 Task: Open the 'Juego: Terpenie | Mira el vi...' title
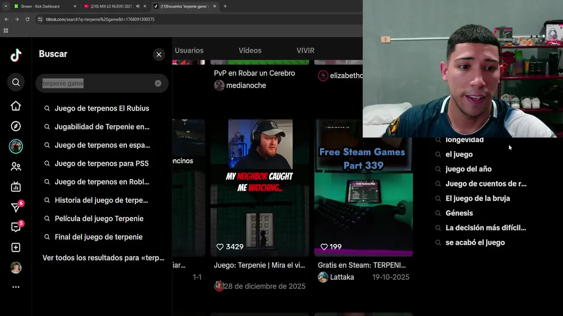[x=260, y=265]
